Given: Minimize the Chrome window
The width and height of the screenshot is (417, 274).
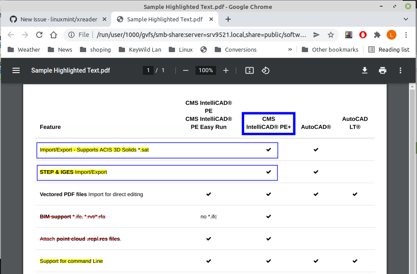Looking at the screenshot, I should pos(381,6).
